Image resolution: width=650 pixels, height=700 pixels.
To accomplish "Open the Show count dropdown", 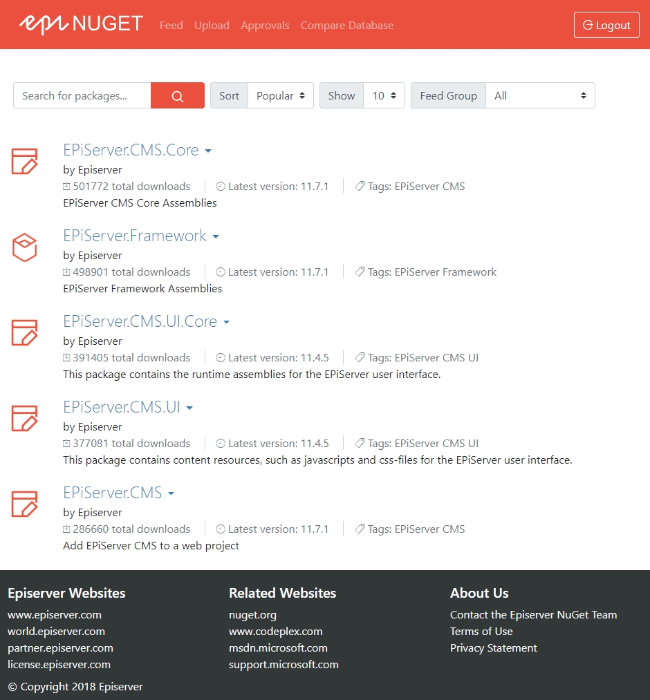I will [384, 96].
